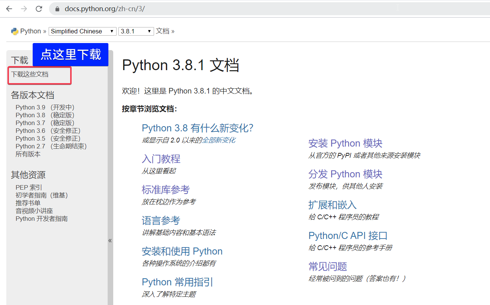Click the 各种操作系统的介绍都有 description
490x305 pixels.
179,263
